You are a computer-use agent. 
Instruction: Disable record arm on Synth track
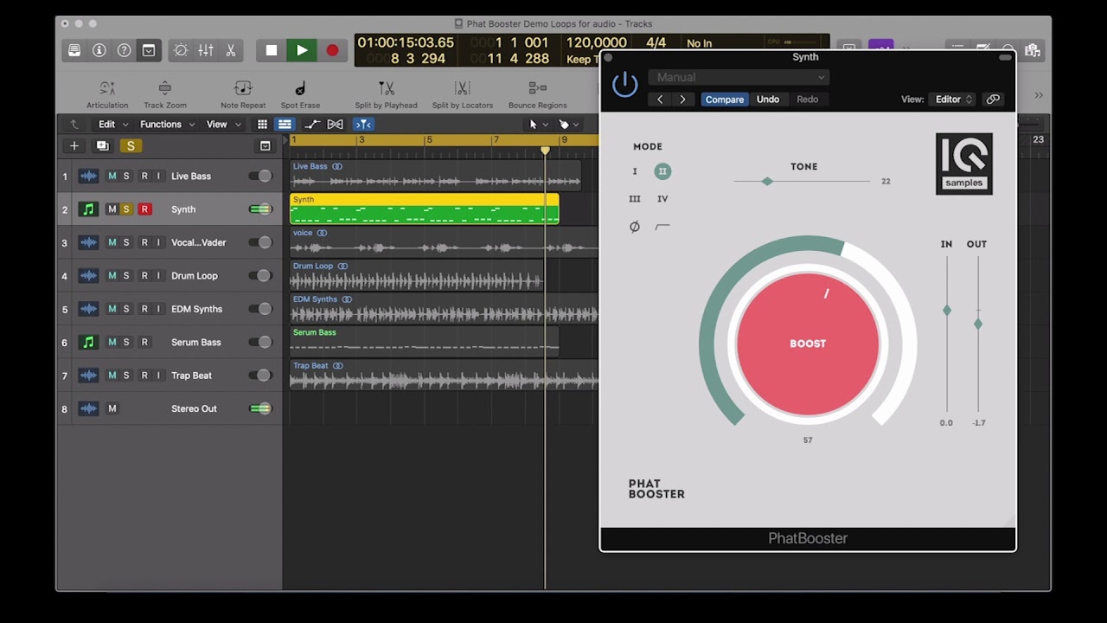[144, 209]
